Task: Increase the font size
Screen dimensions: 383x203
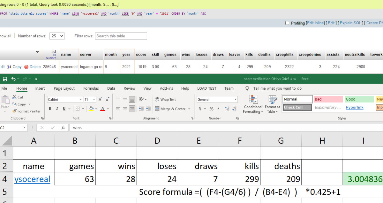Action: (x=101, y=100)
